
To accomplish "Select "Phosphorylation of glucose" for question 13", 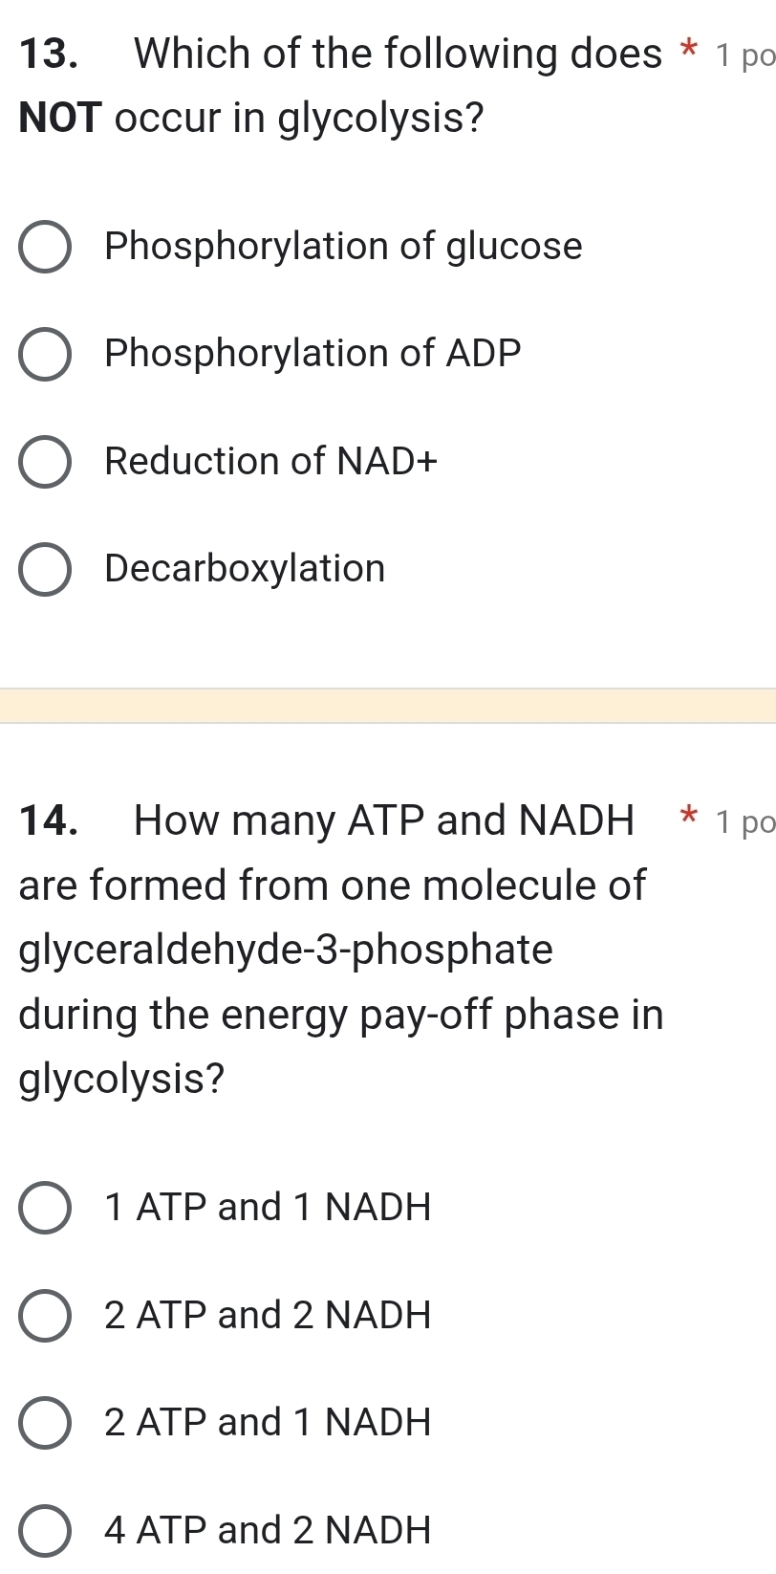I will pos(44,247).
